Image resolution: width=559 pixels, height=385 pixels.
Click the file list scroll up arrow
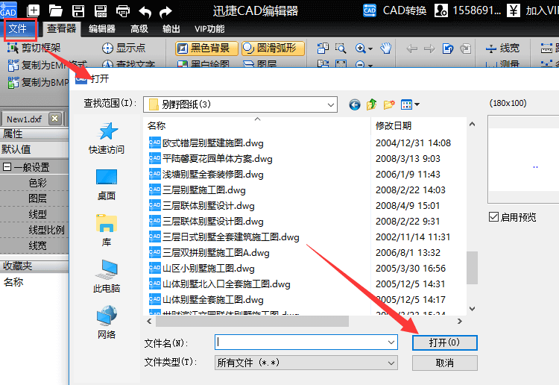[472, 124]
